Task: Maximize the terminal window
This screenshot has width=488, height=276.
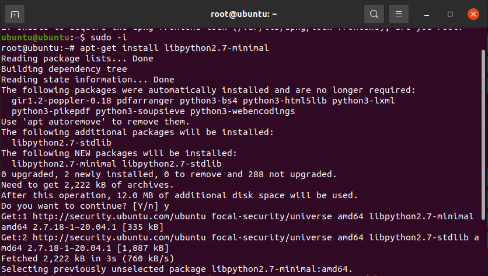Action: coord(449,14)
